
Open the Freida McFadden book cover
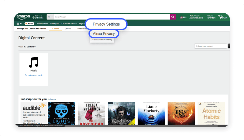pos(91,113)
